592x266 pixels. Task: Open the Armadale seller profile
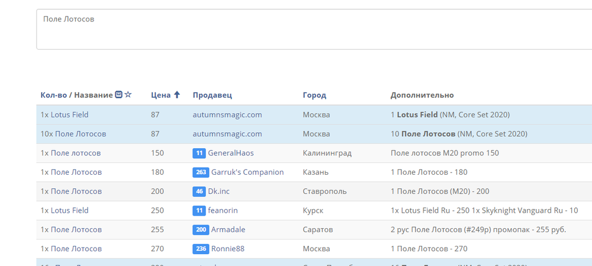pyautogui.click(x=228, y=230)
